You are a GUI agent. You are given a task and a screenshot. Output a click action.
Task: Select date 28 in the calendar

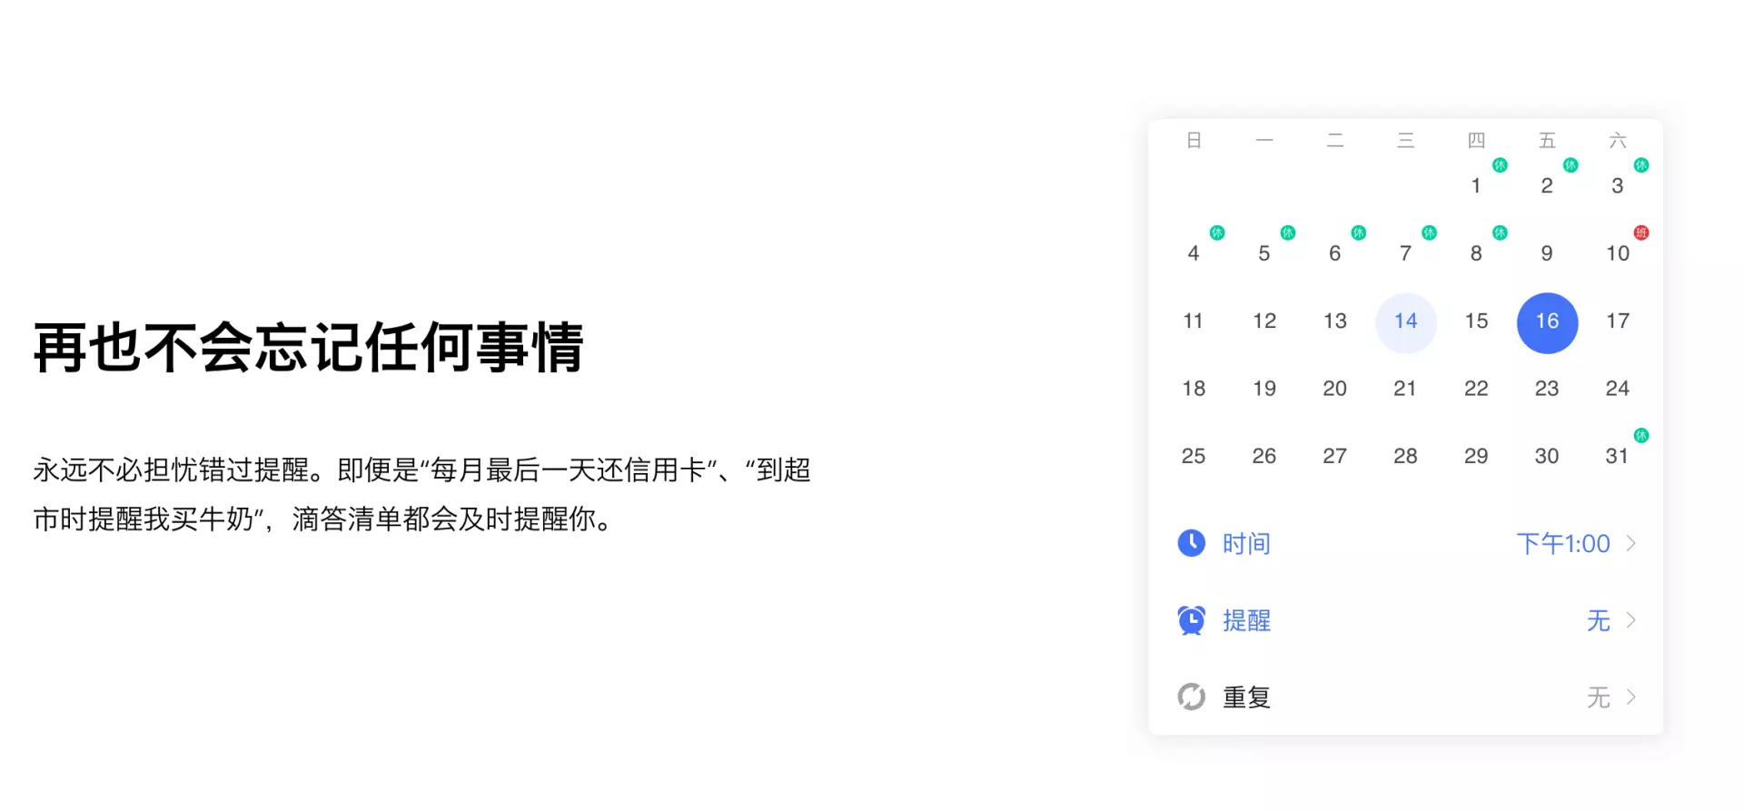pyautogui.click(x=1405, y=456)
